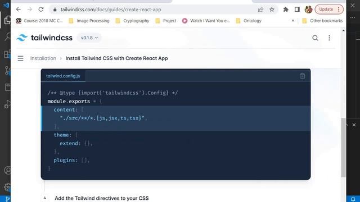The image size is (360, 202).
Task: Click the page vertical scrollbar
Action: click(343, 148)
